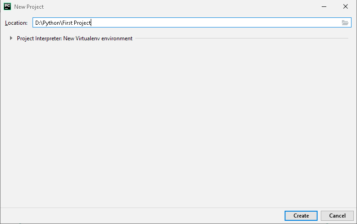Minimize the New Project dialog
The width and height of the screenshot is (357, 224).
[x=324, y=6]
